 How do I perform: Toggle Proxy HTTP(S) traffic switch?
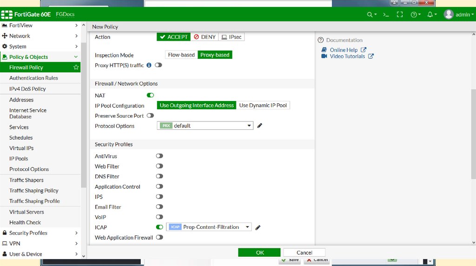(159, 65)
